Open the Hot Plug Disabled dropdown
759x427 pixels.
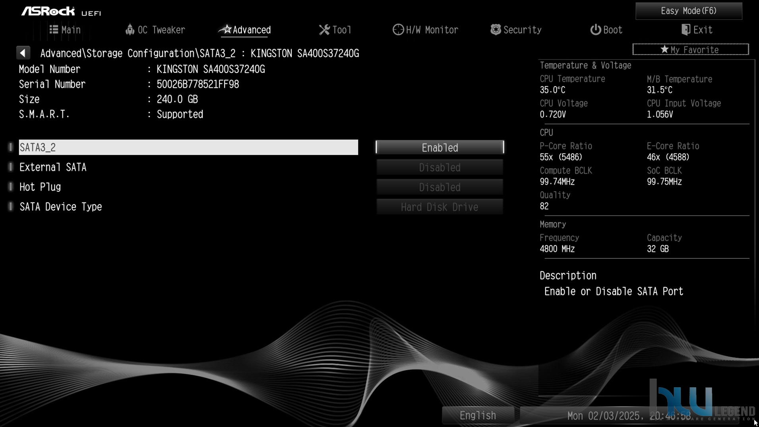point(440,187)
